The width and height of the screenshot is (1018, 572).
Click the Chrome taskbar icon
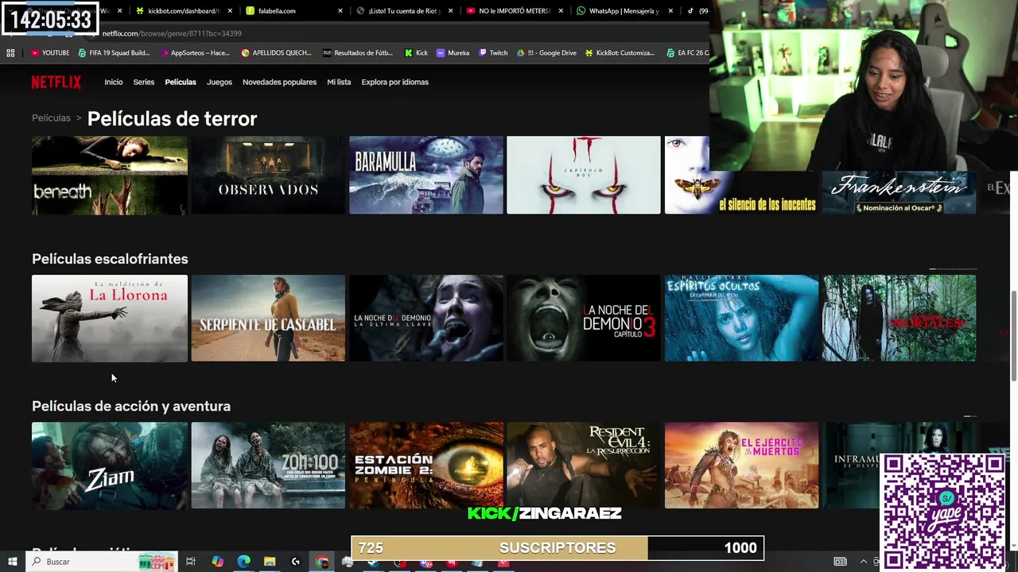322,562
